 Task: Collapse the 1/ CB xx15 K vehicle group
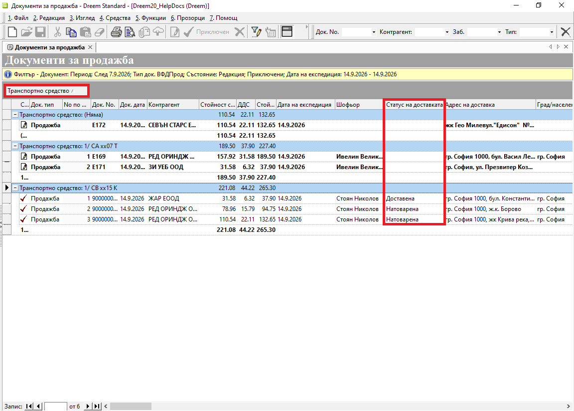(15, 188)
